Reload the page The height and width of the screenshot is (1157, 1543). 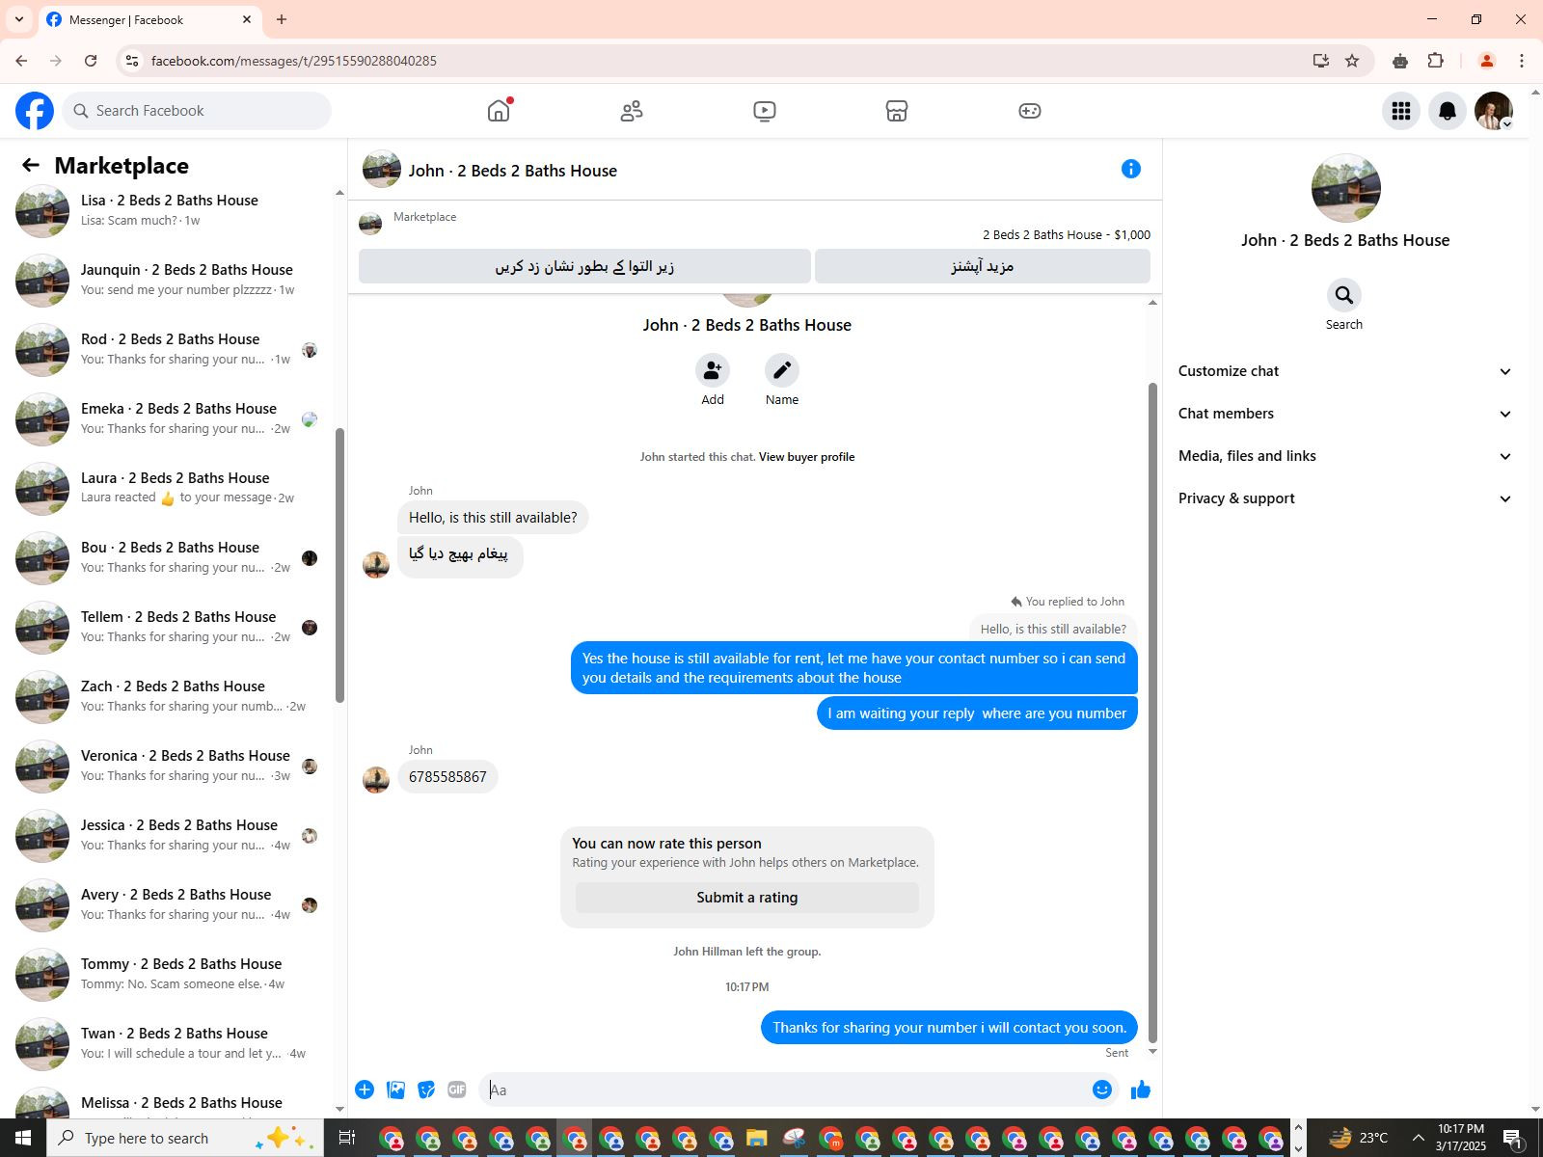click(x=91, y=61)
